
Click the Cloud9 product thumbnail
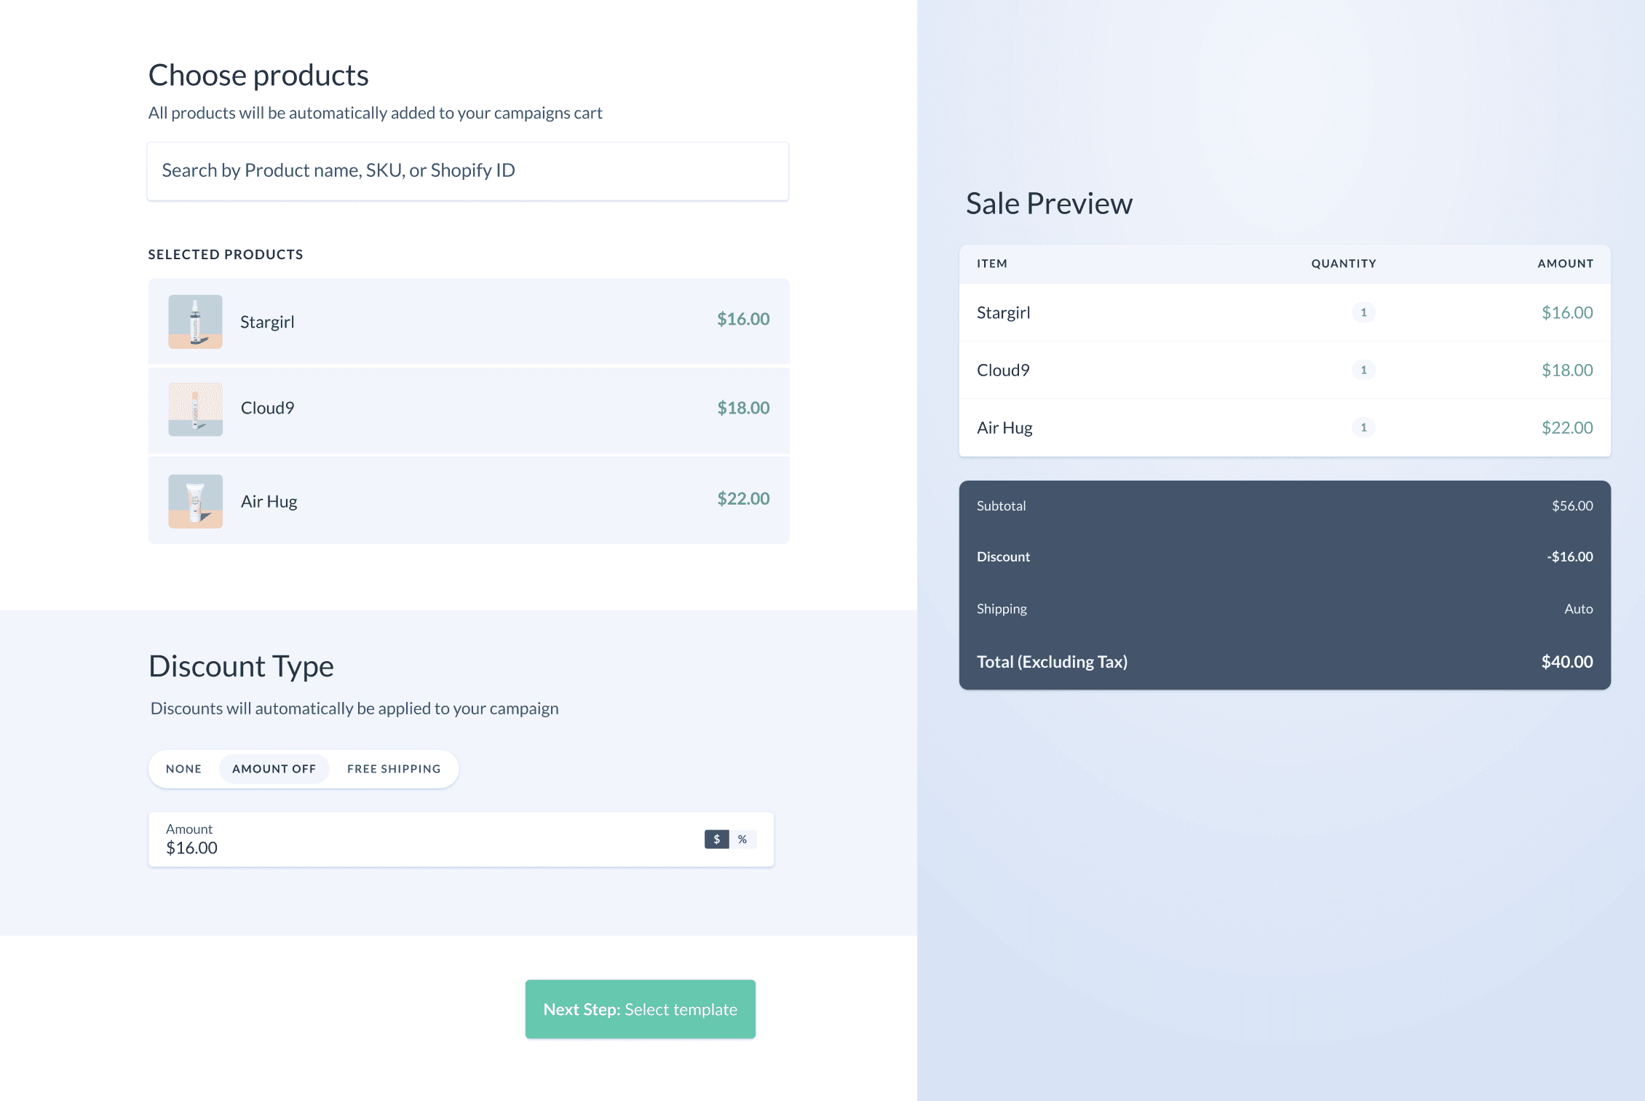[195, 409]
